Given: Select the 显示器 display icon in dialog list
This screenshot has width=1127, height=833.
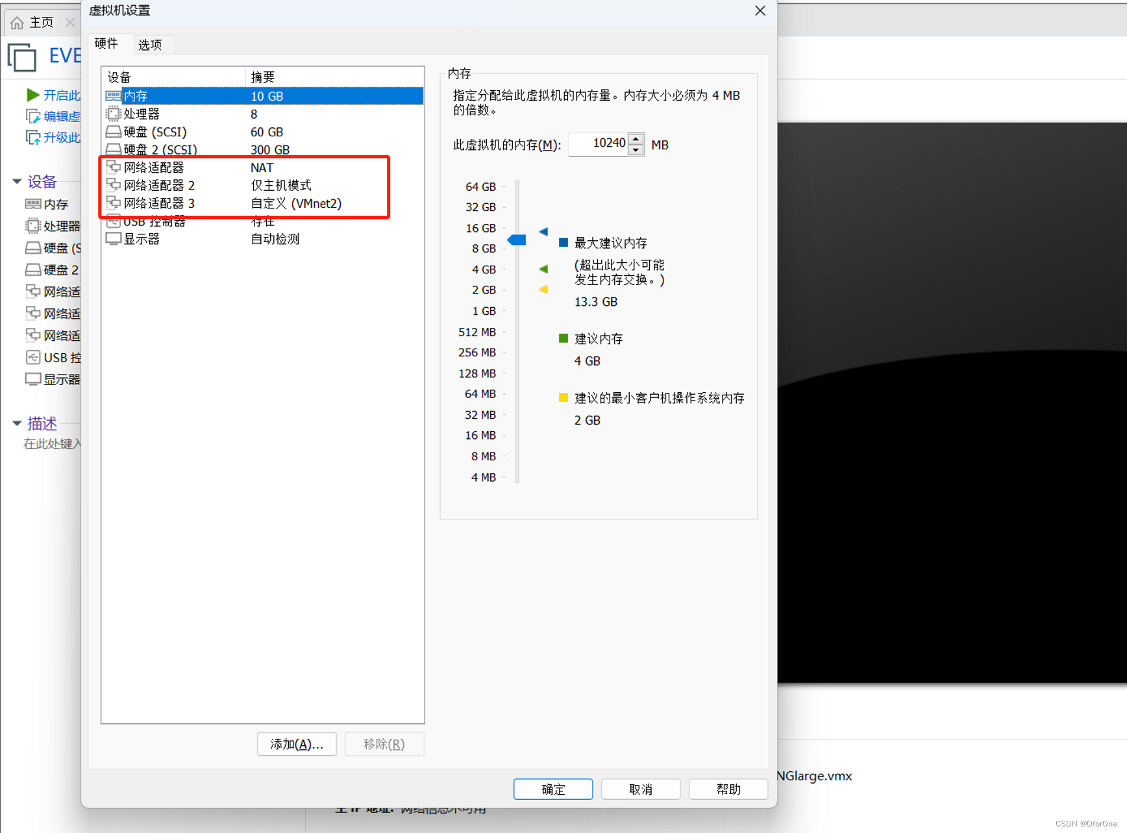Looking at the screenshot, I should [113, 239].
